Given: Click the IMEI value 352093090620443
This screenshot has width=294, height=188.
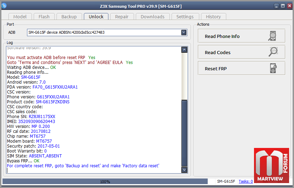Looking at the screenshot, I should [x=36, y=122].
